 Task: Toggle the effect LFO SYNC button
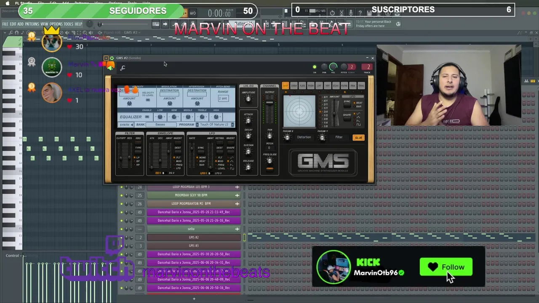click(347, 105)
